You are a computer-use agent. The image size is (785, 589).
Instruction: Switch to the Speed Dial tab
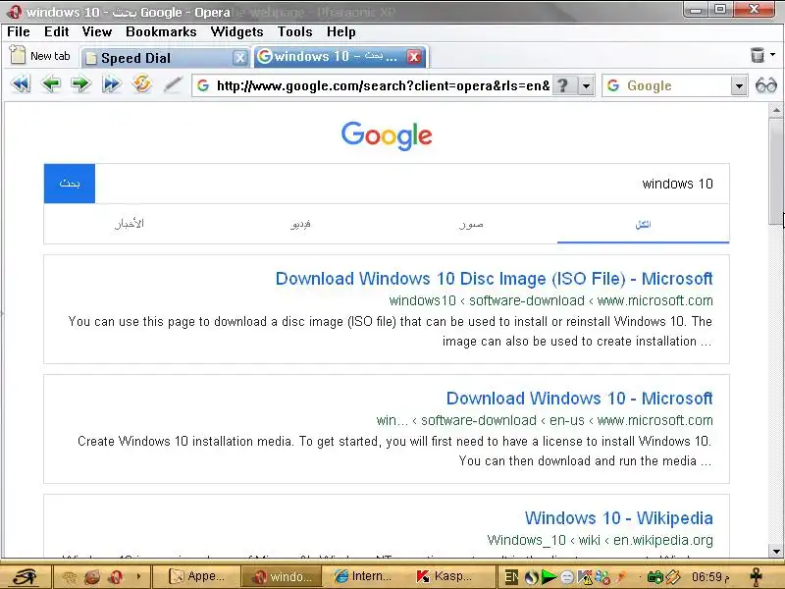(x=165, y=58)
